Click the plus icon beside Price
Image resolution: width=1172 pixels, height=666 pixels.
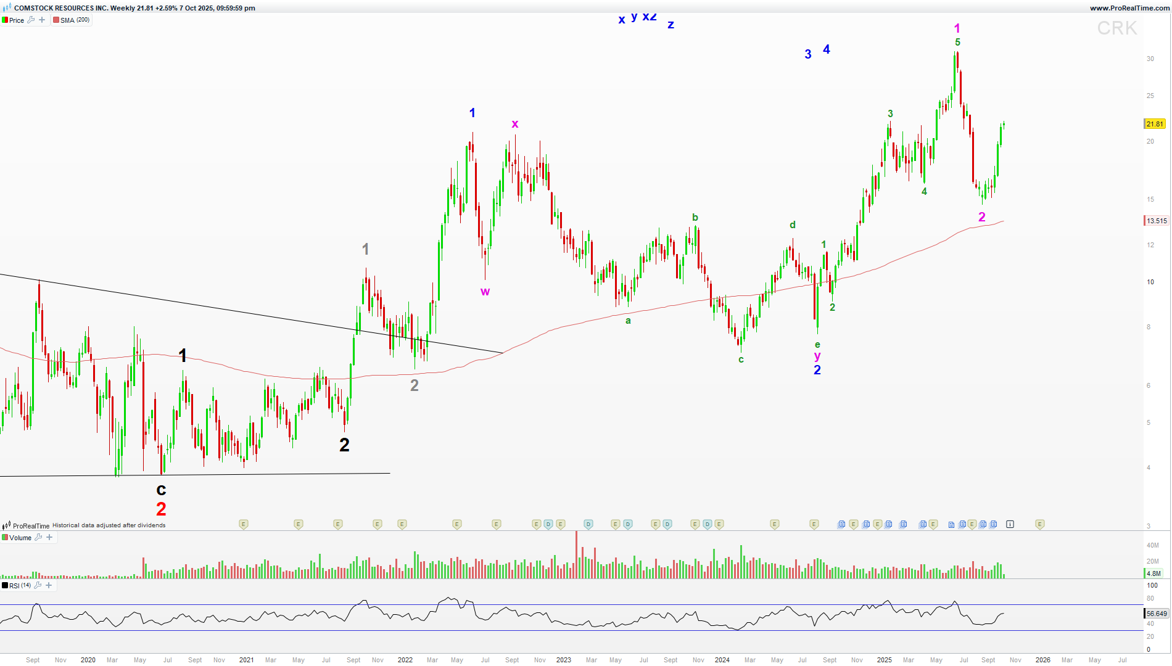(42, 20)
